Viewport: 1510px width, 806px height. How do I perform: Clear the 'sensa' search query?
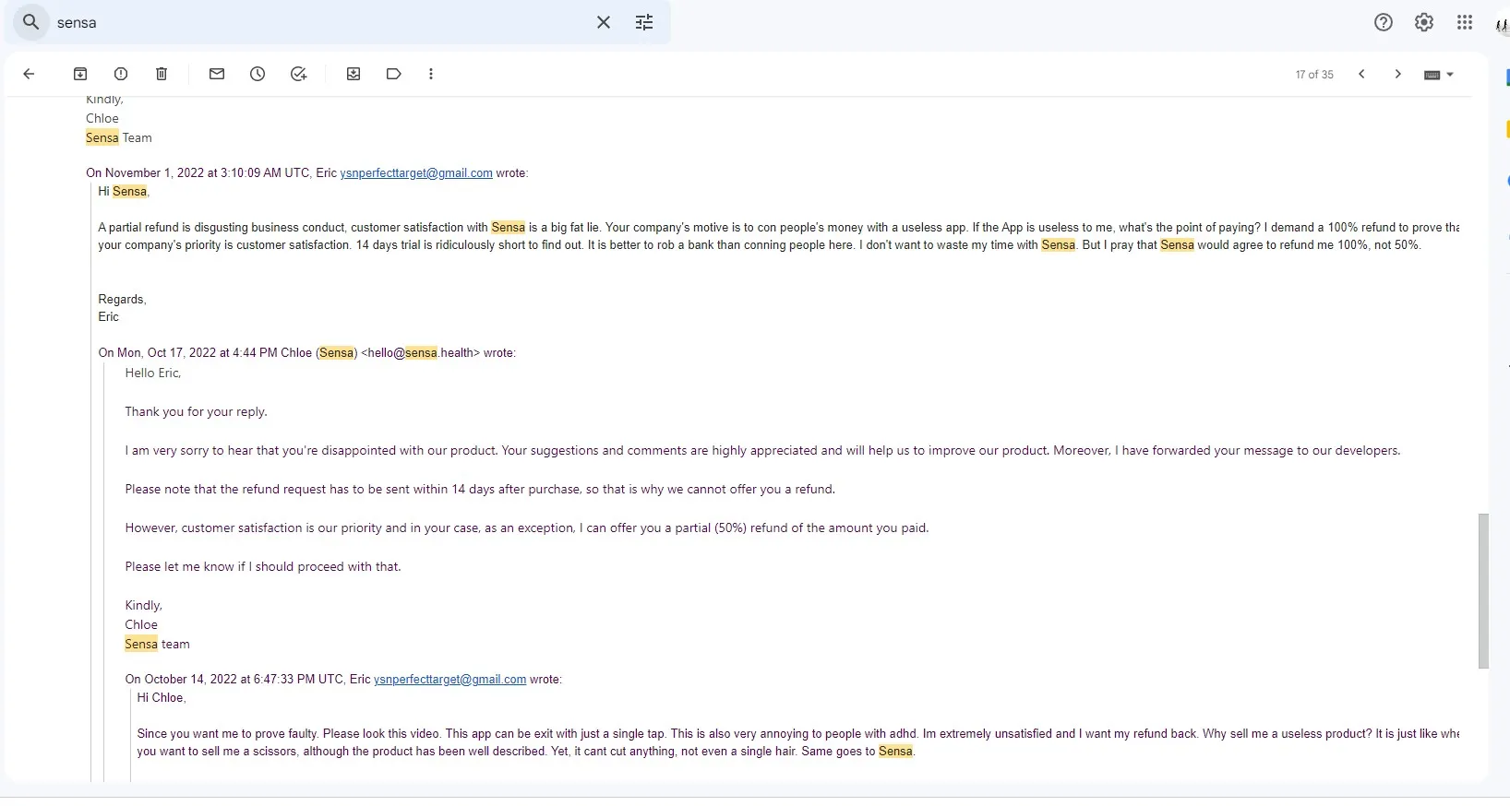click(604, 22)
